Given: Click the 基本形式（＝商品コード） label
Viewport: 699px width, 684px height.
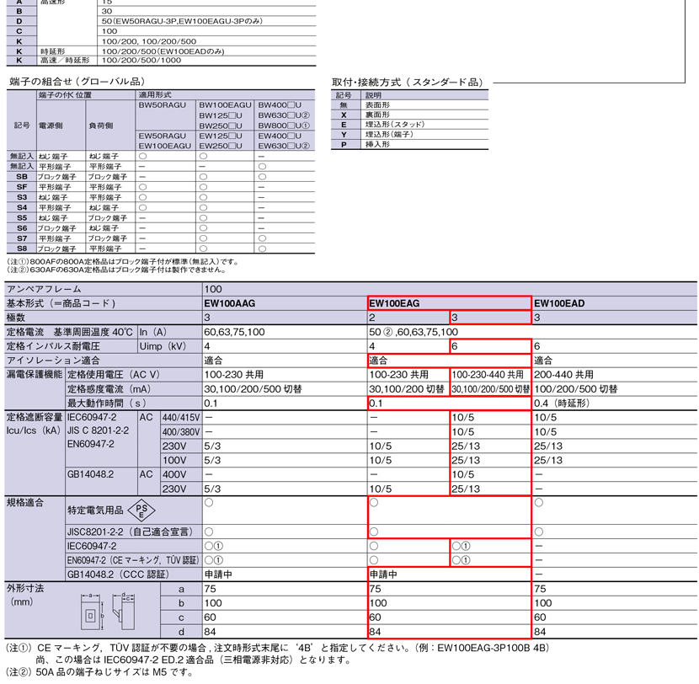Looking at the screenshot, I should tap(61, 303).
